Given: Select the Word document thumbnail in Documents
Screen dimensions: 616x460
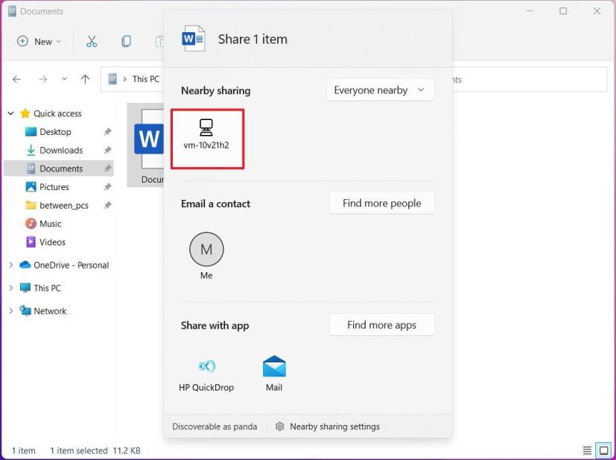Looking at the screenshot, I should click(x=146, y=145).
